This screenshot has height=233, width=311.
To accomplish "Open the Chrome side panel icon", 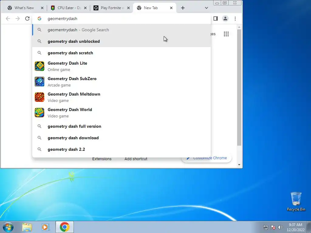I will [216, 19].
